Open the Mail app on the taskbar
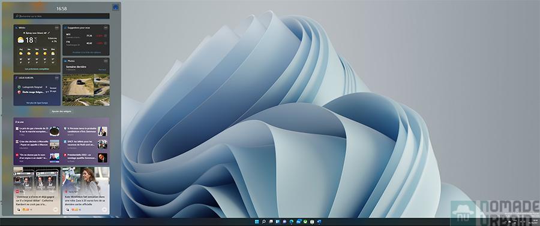540x226 pixels. coord(298,222)
